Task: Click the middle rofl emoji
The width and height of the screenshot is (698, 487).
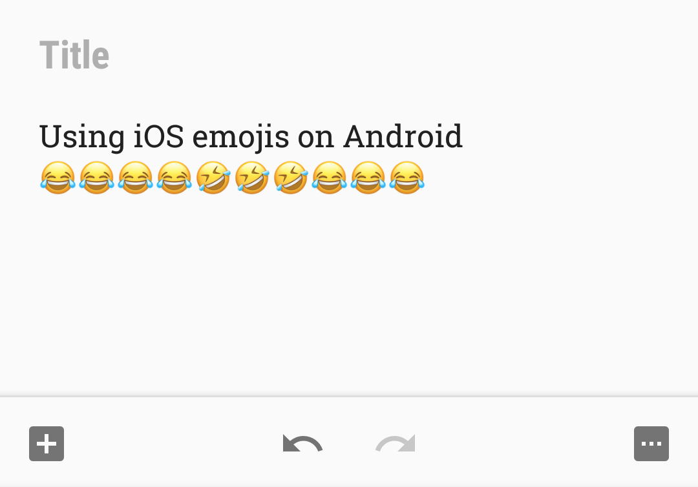Action: point(252,178)
